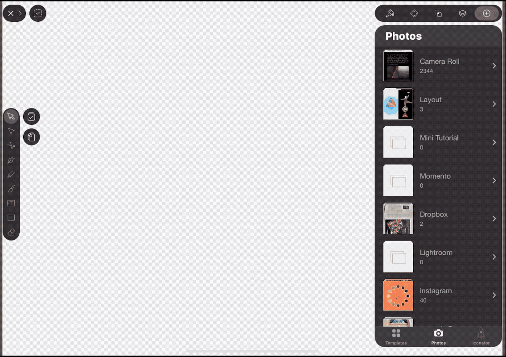Click the Instagram album thumbnail
The width and height of the screenshot is (506, 357).
click(398, 295)
